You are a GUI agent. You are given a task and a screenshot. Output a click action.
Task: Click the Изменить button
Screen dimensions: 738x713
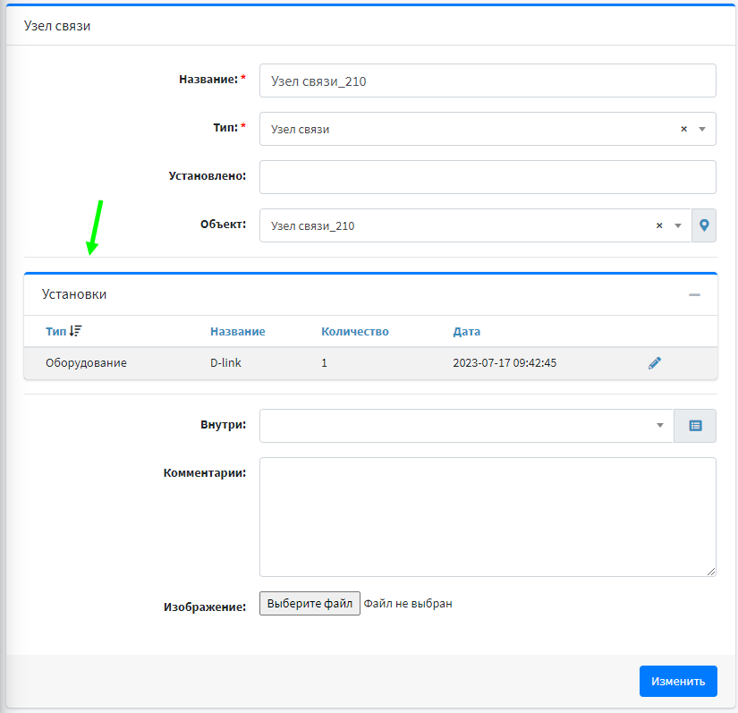coord(678,681)
